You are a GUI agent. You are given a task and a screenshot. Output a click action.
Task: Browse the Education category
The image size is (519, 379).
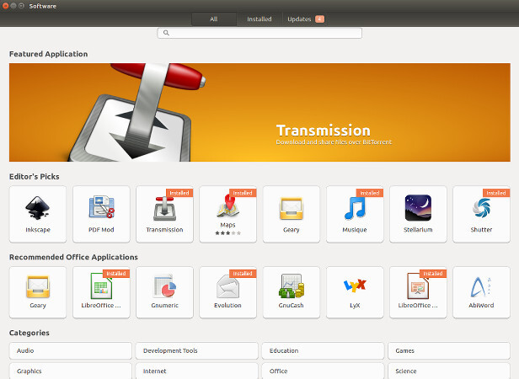[323, 350]
